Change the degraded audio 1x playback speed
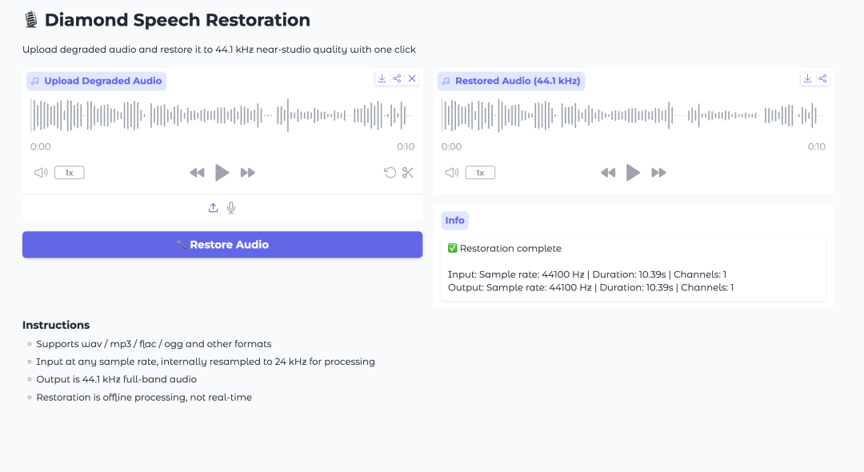Screen dimensions: 864x472 (x=70, y=173)
